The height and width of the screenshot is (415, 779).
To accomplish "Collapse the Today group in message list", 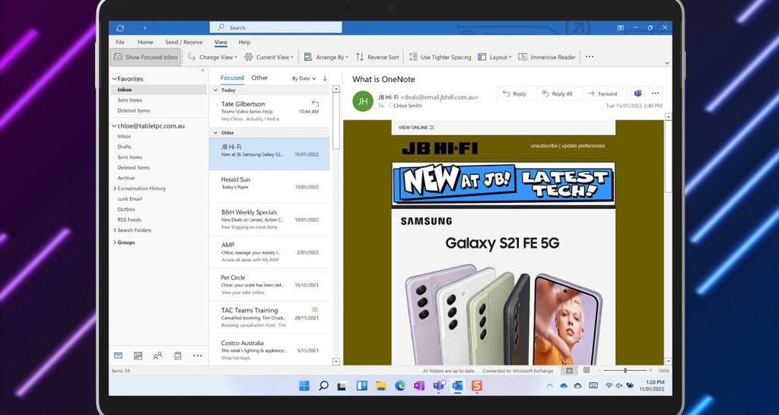I will click(215, 90).
